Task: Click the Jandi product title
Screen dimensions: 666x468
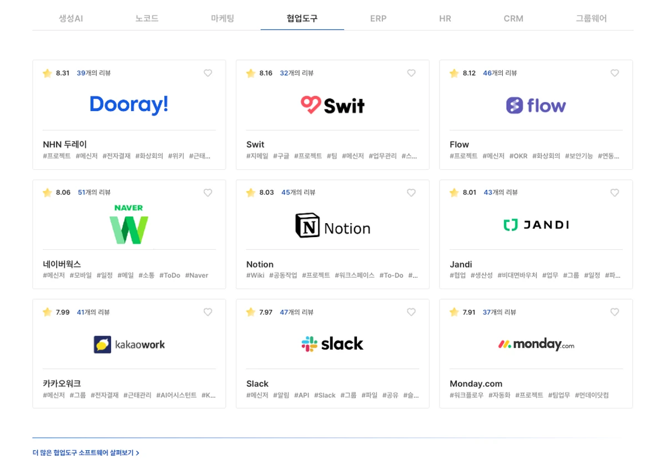Action: pyautogui.click(x=461, y=264)
